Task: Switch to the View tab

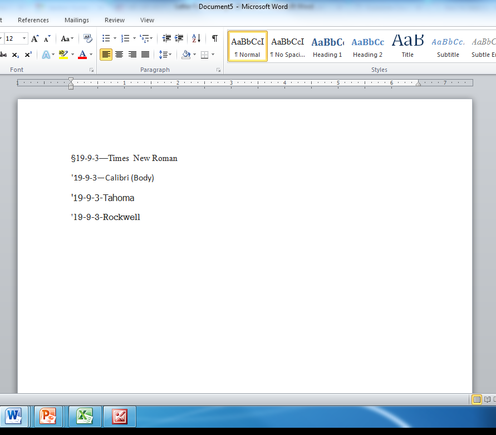Action: [147, 20]
